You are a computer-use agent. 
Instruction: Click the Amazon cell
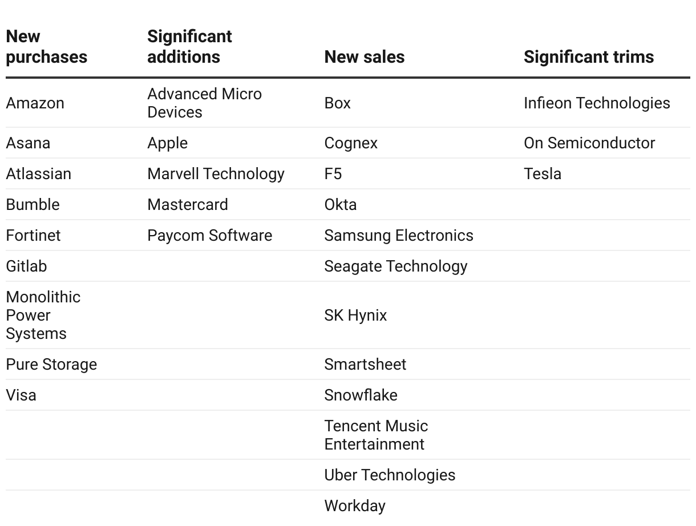pyautogui.click(x=35, y=103)
